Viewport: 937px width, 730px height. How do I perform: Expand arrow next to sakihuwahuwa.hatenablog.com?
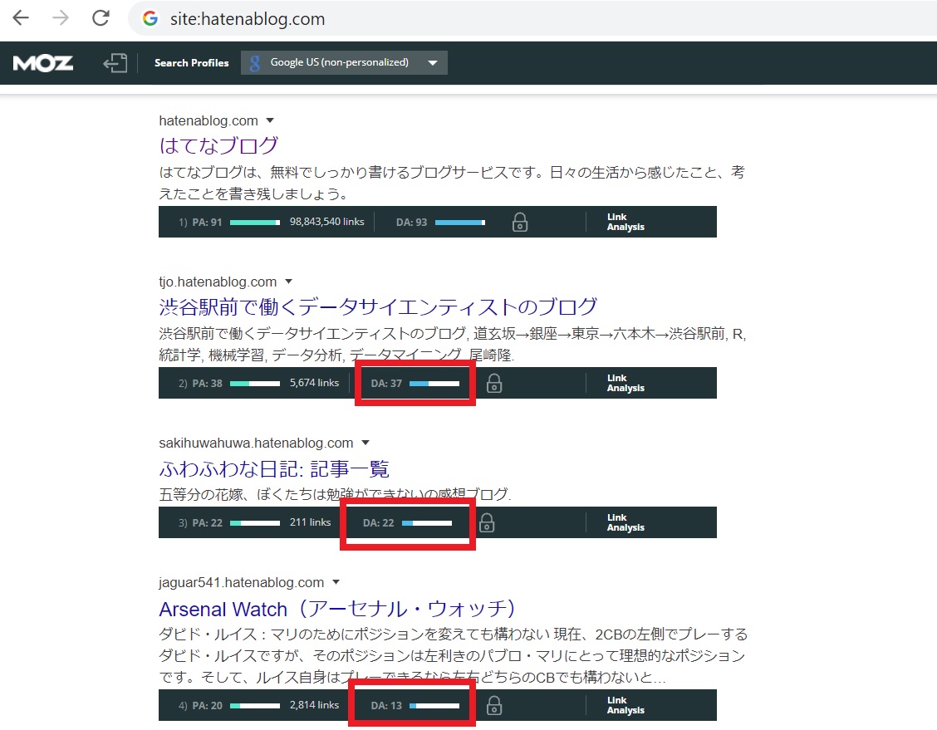(365, 443)
